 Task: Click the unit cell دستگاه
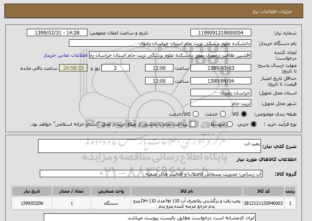coord(111,203)
